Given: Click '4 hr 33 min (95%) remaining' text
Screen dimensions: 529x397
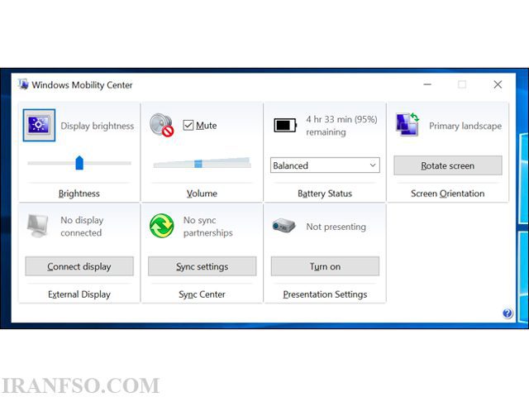Looking at the screenshot, I should 341,126.
